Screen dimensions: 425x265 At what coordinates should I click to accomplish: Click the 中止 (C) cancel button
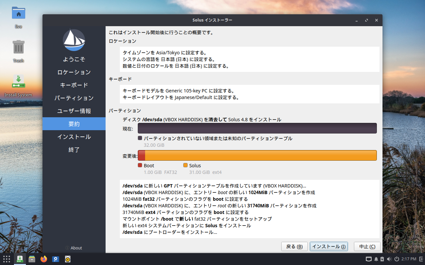coord(367,246)
